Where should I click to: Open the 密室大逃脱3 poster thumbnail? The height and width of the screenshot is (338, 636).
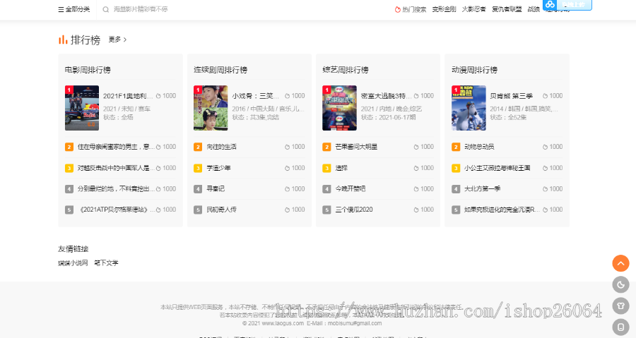click(339, 108)
